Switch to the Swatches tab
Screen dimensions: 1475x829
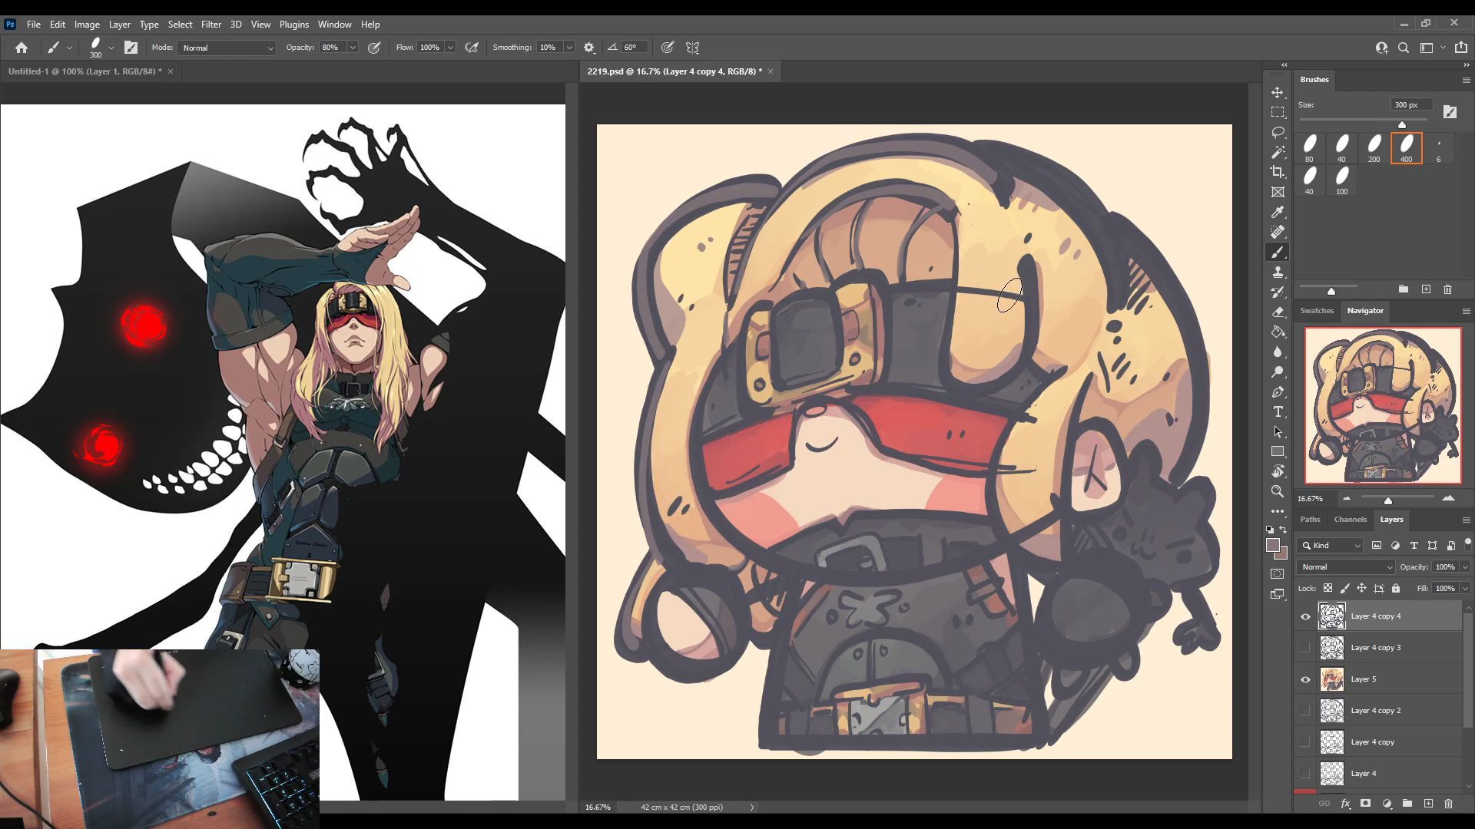1317,311
